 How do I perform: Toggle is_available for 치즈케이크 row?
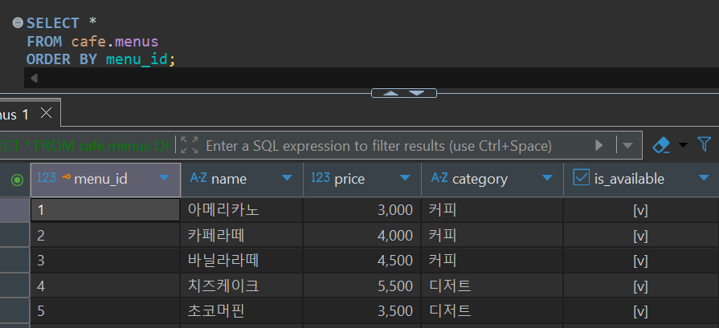click(x=640, y=286)
